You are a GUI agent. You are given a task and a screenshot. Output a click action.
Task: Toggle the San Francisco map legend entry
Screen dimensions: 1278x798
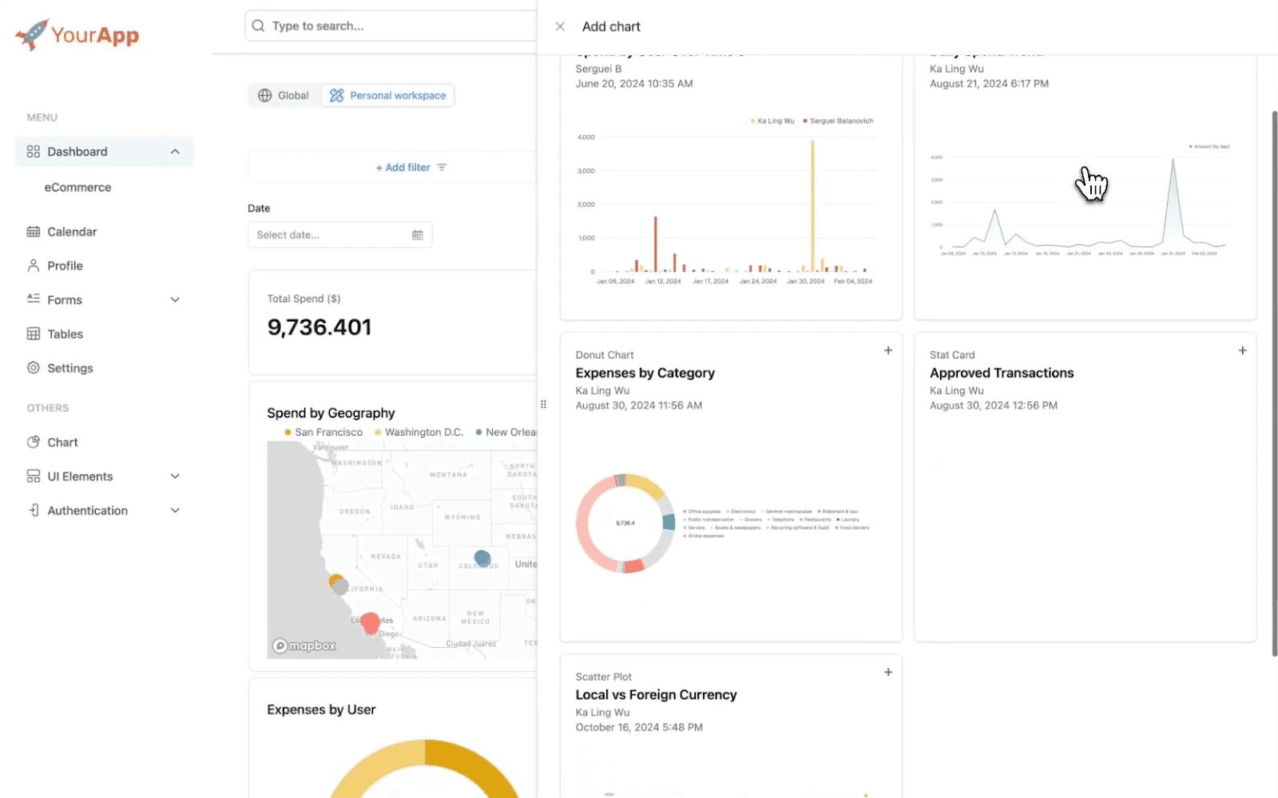point(323,432)
